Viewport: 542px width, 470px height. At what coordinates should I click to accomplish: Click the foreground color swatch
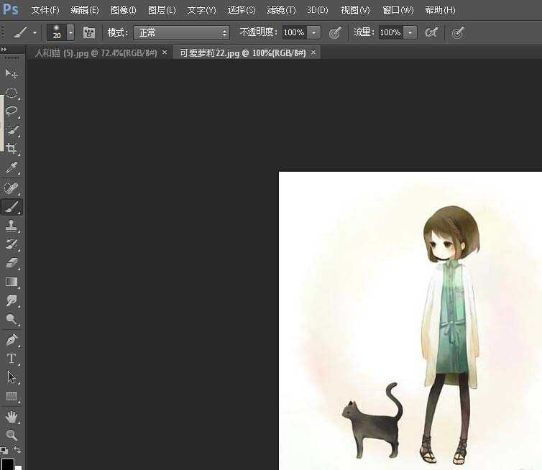pos(7,464)
